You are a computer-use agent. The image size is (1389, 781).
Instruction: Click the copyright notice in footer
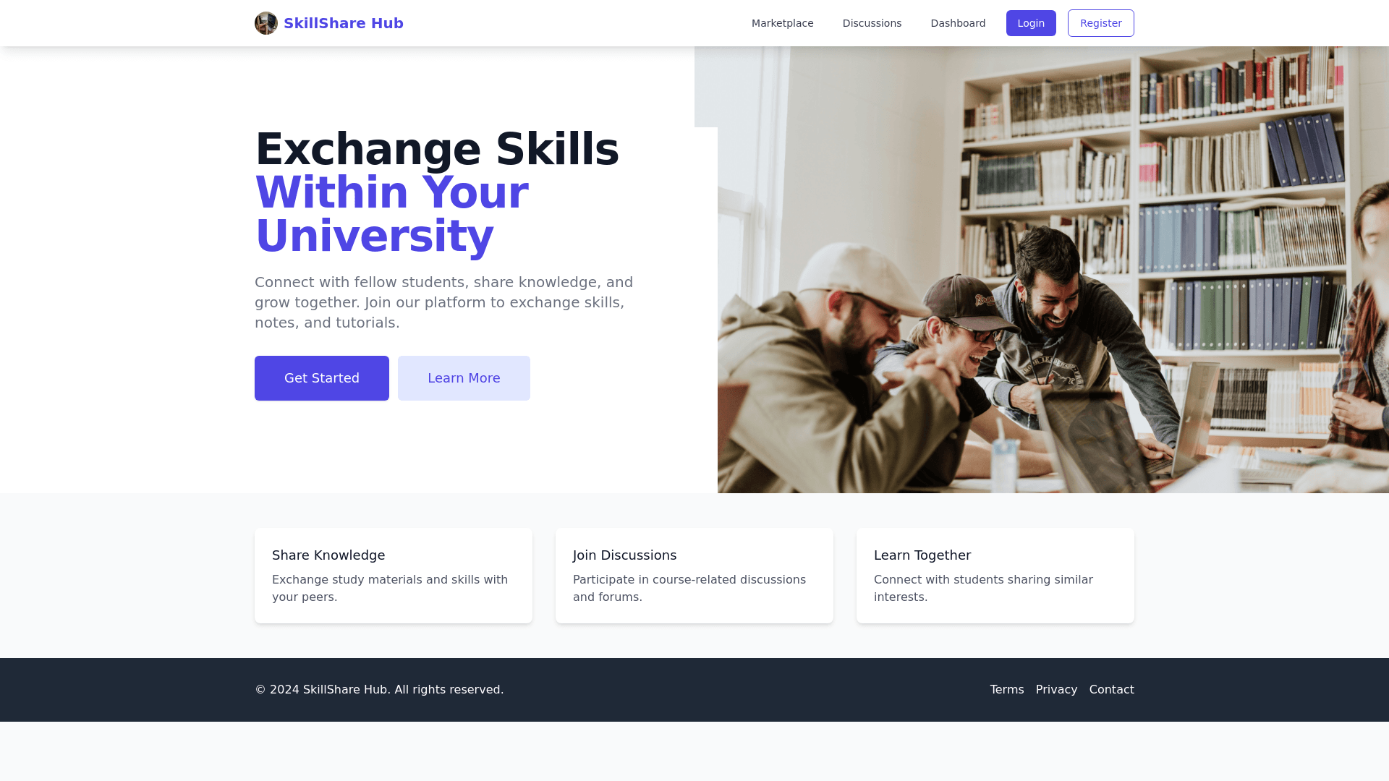pos(379,690)
